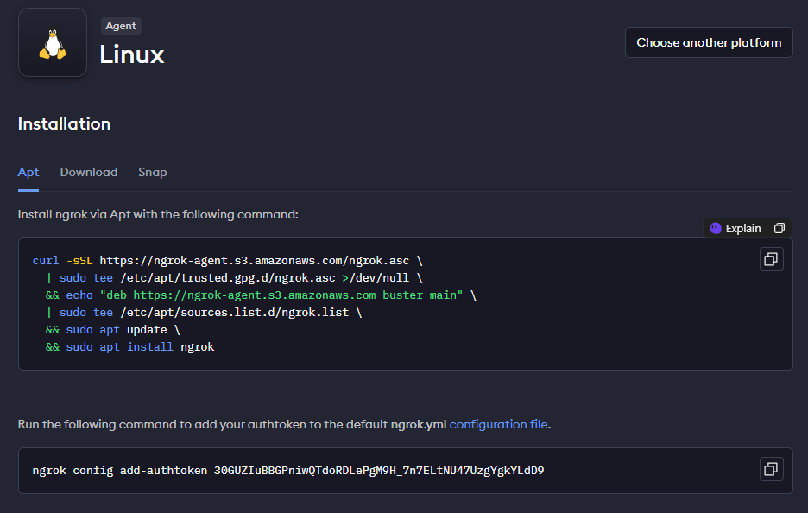Click the authtoken string in the command

click(378, 471)
